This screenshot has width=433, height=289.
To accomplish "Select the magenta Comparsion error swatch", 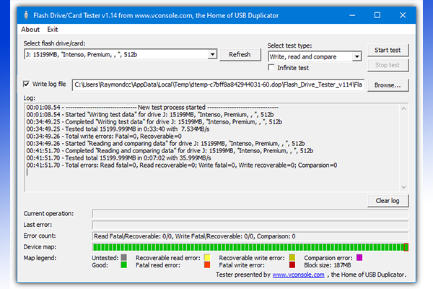I will (x=359, y=257).
